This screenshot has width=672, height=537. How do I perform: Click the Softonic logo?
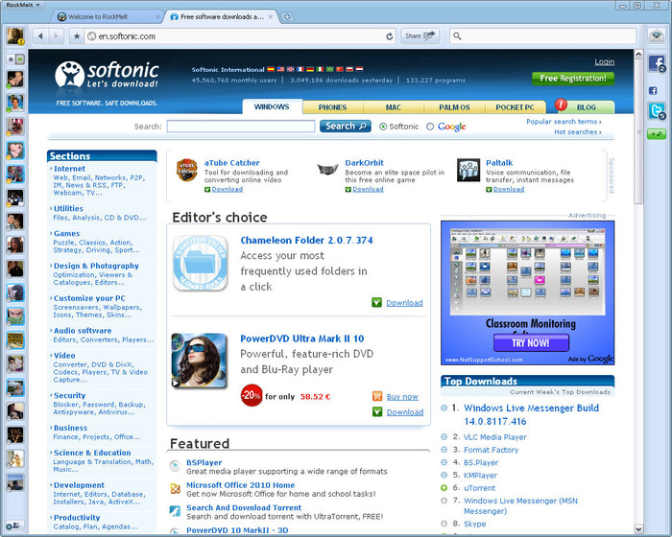tap(107, 75)
